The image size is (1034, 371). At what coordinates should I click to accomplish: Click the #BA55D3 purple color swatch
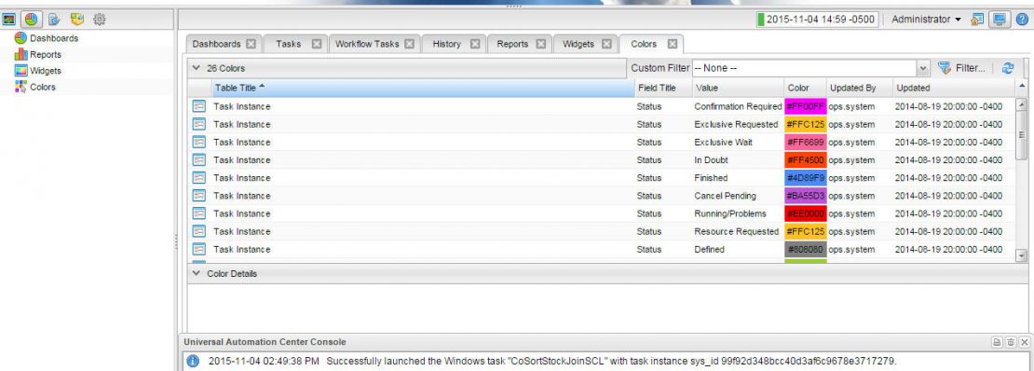tap(805, 196)
